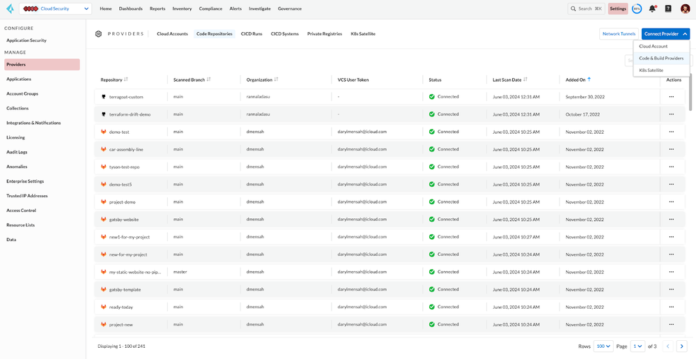Click the Search field in header
This screenshot has width=696, height=359.
pos(586,9)
